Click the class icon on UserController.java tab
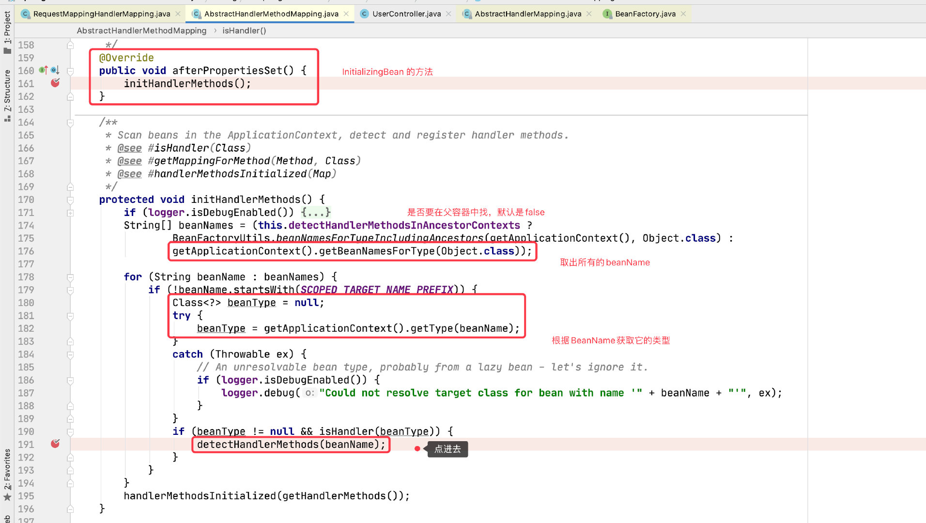This screenshot has width=926, height=523. pos(365,14)
